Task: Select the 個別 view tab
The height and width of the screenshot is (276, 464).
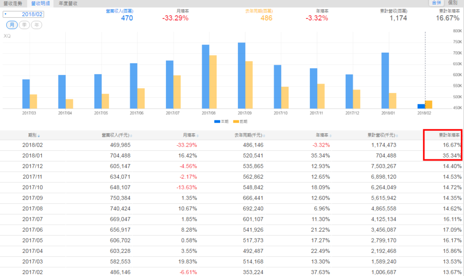Action: point(453,3)
